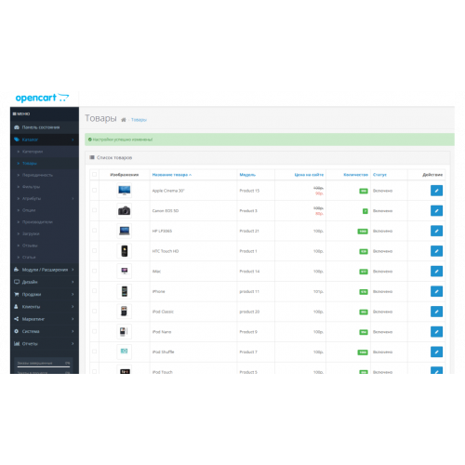Click the completed orders progress bar
The width and height of the screenshot is (465, 465).
pos(44,366)
